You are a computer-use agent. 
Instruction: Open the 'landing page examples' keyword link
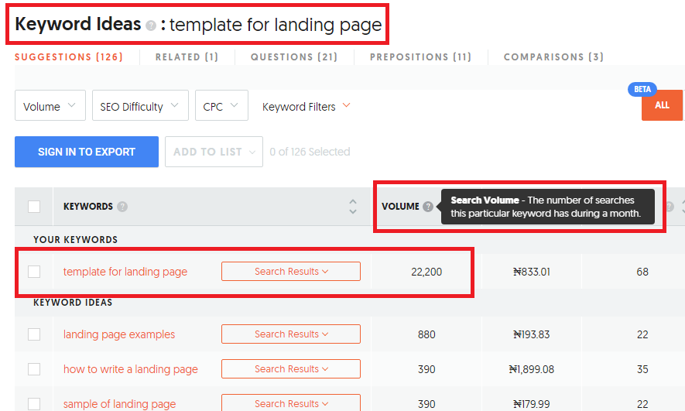(119, 334)
